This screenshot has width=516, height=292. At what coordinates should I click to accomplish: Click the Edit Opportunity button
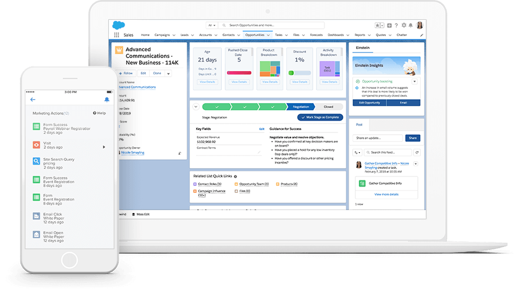pyautogui.click(x=370, y=103)
